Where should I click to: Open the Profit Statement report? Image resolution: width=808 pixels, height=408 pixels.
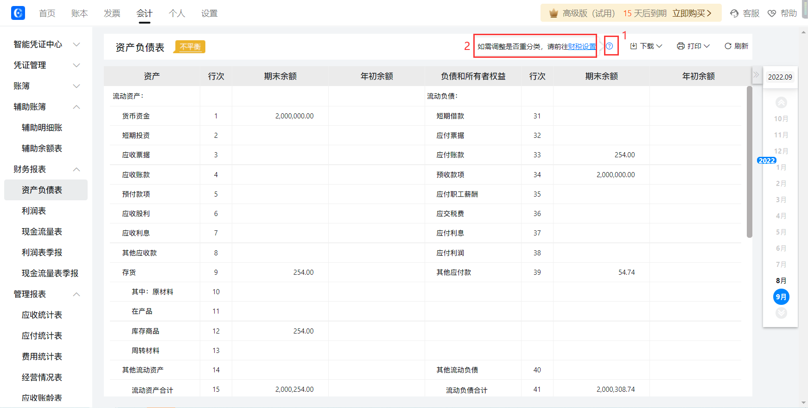(34, 211)
